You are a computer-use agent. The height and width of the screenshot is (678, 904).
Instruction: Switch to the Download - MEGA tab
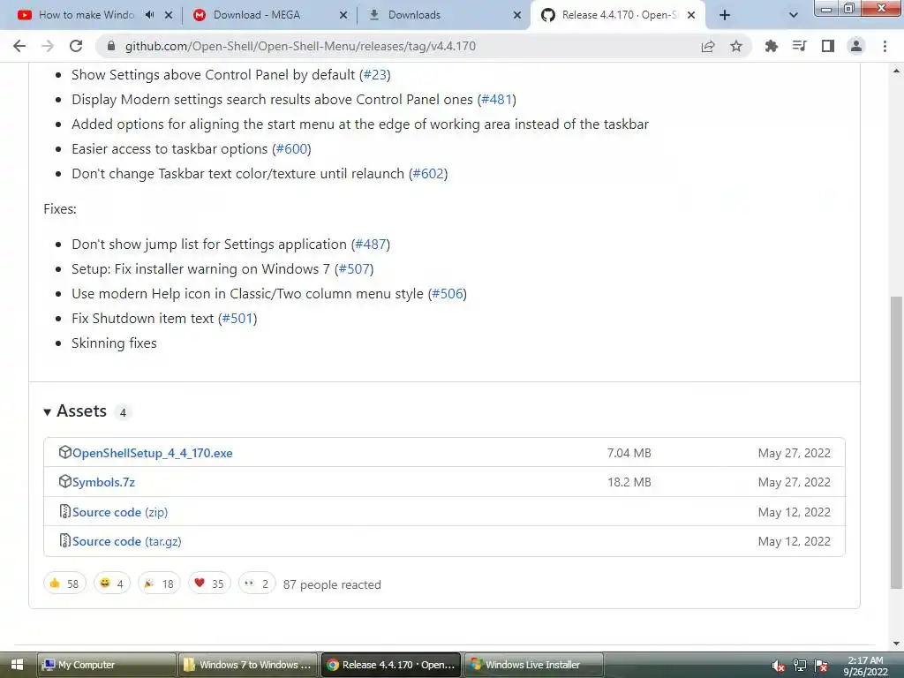[x=257, y=15]
